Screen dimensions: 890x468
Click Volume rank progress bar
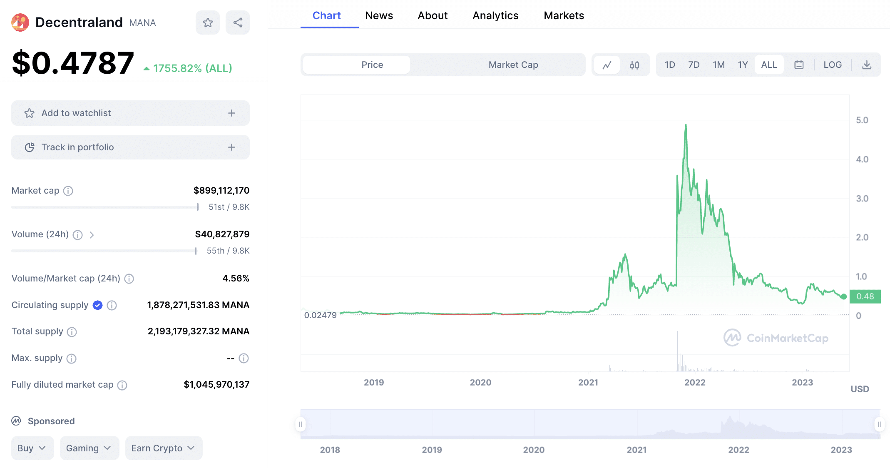pyautogui.click(x=104, y=251)
